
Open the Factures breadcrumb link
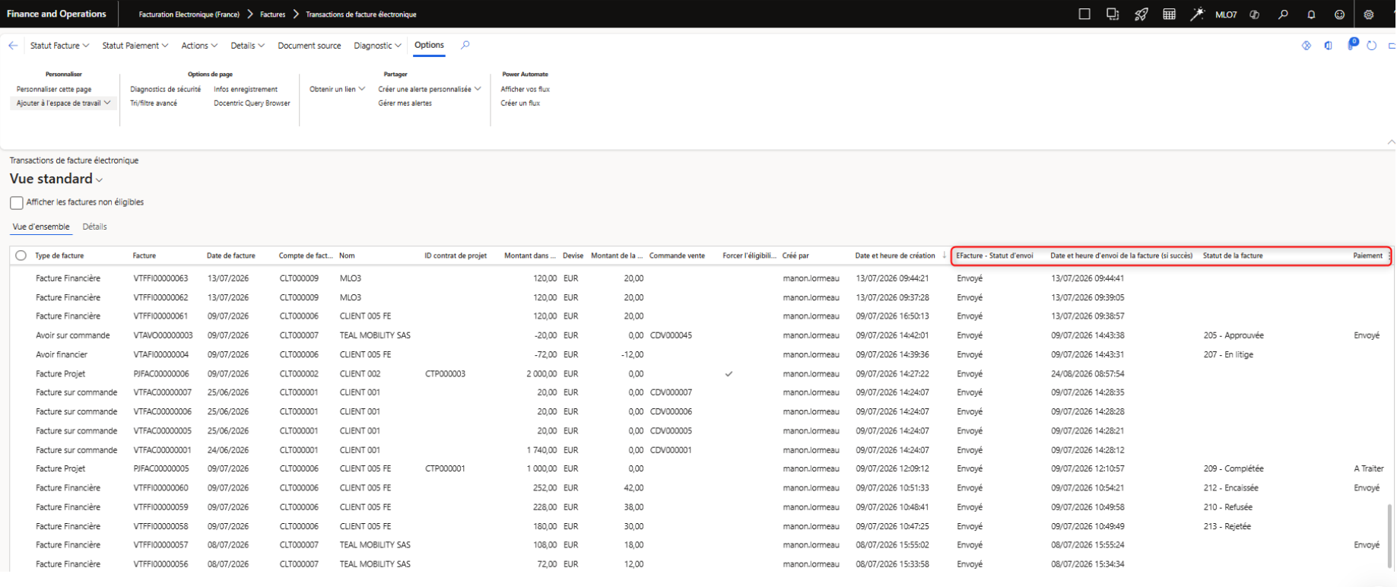[272, 14]
